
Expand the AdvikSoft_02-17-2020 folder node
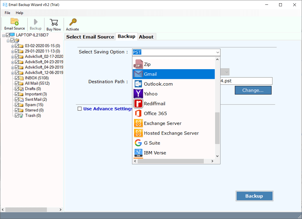tap(12, 57)
